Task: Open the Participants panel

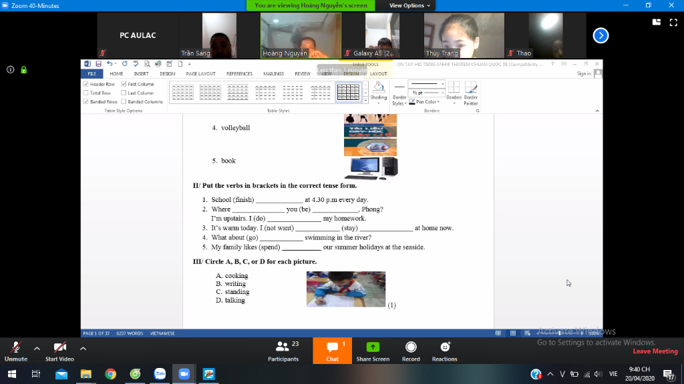Action: click(x=283, y=351)
